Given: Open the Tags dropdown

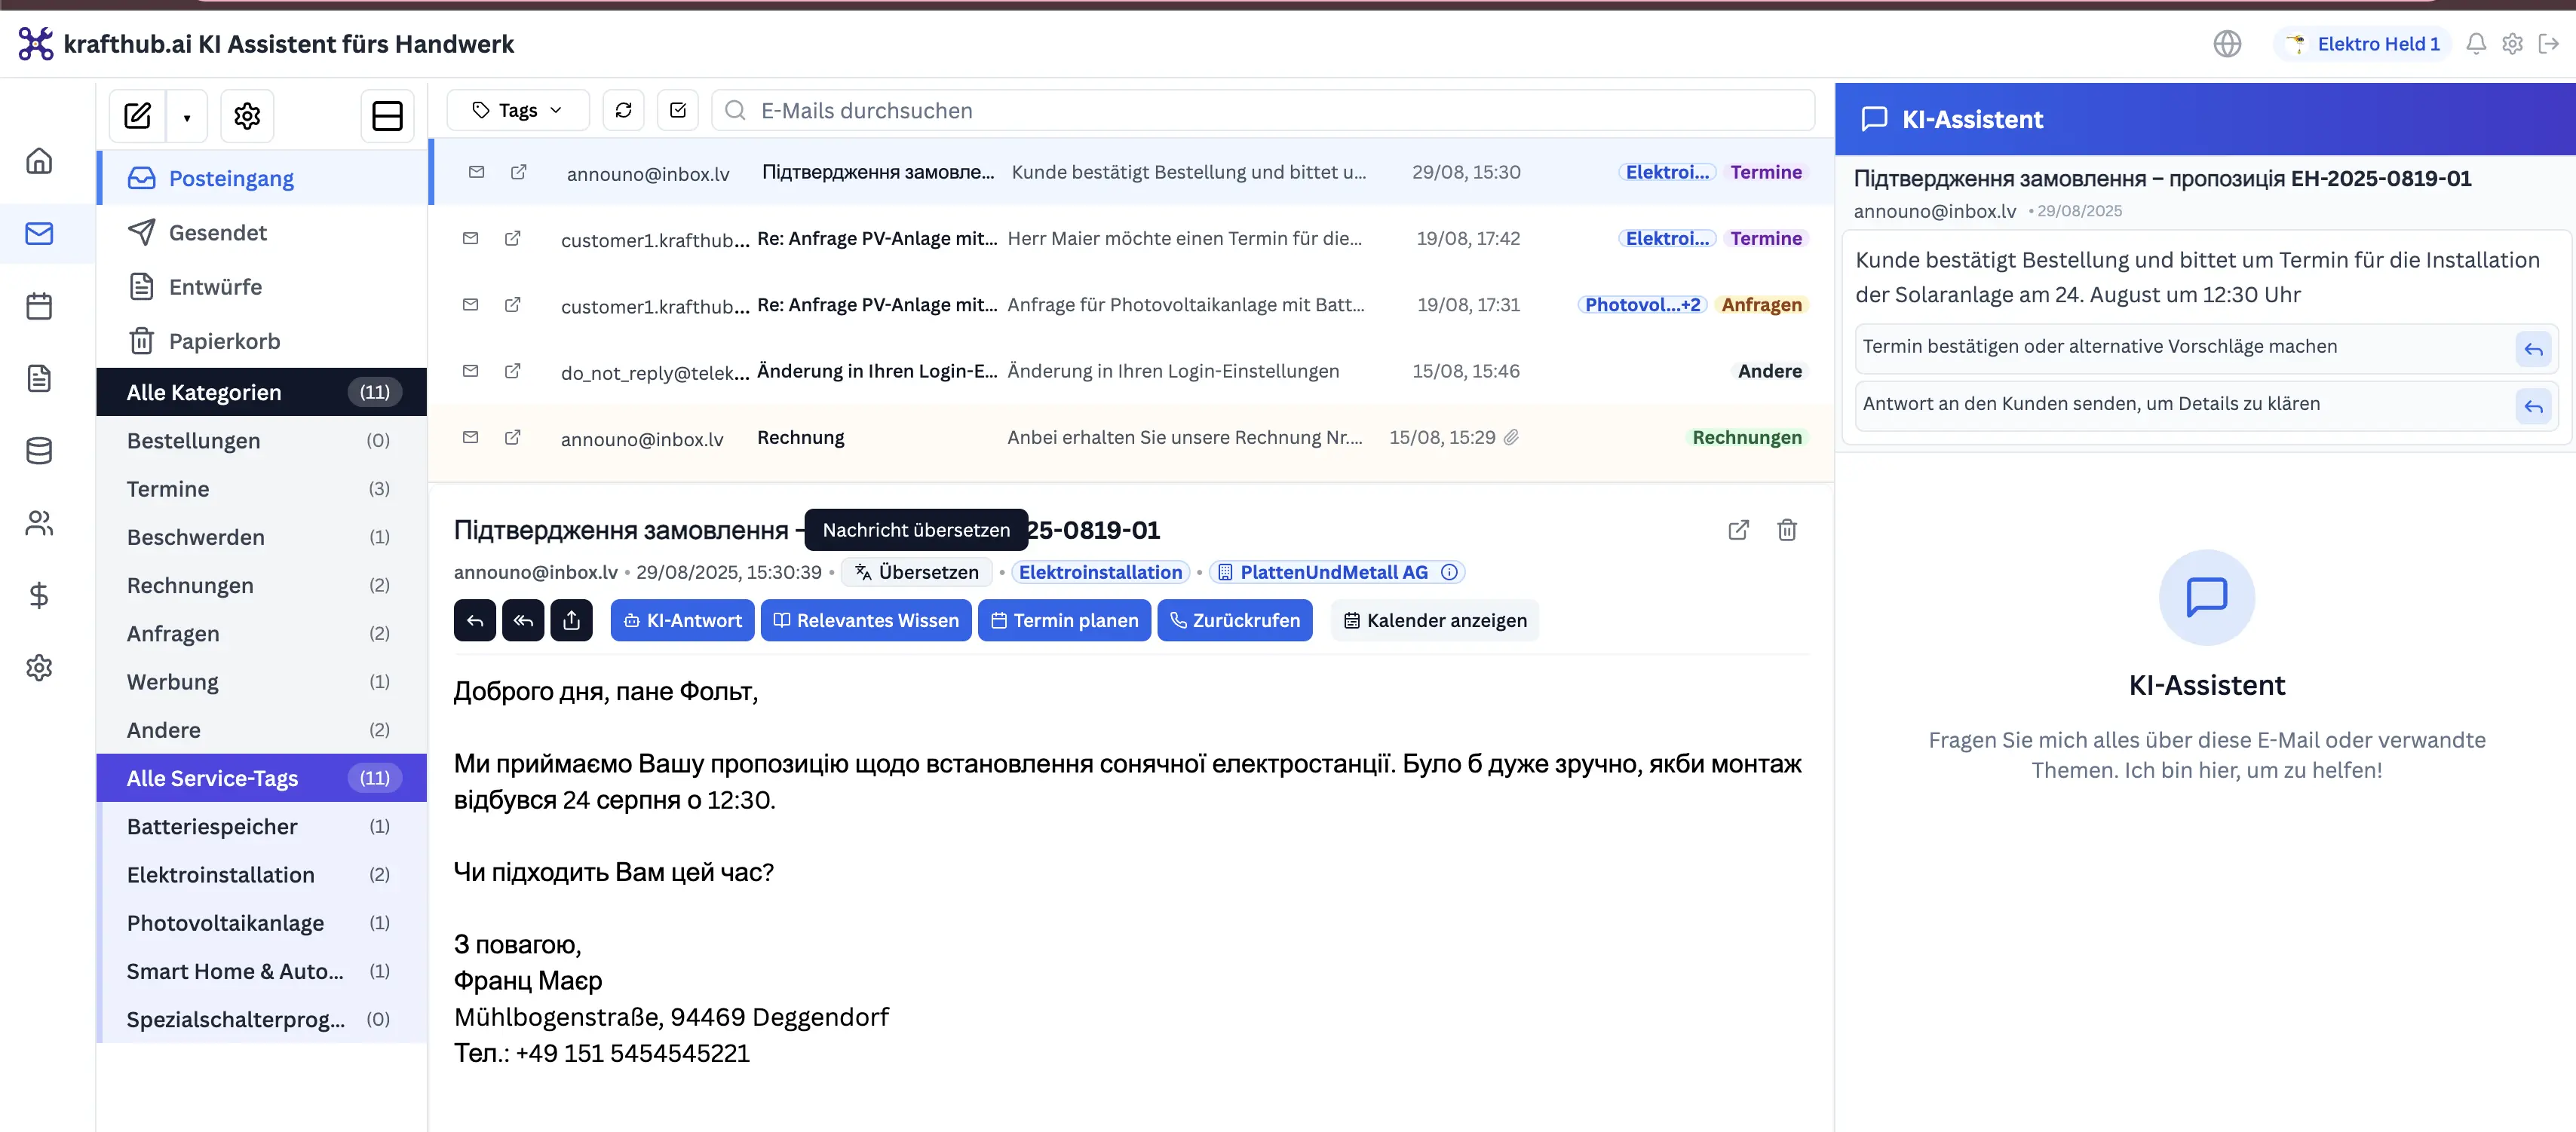Looking at the screenshot, I should [517, 110].
